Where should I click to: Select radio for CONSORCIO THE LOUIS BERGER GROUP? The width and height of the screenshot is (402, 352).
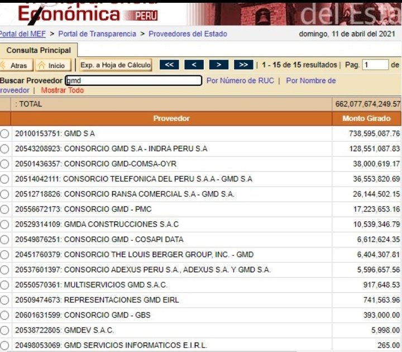click(4, 254)
